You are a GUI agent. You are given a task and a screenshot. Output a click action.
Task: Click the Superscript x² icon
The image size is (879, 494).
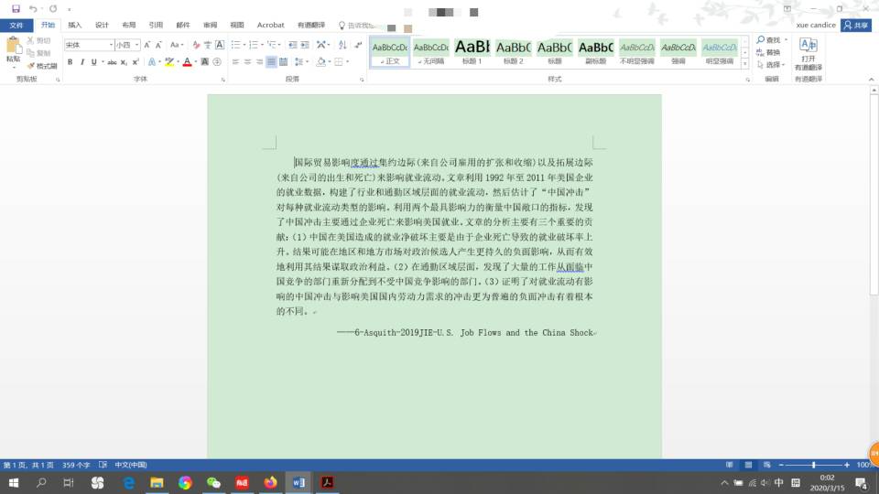136,62
